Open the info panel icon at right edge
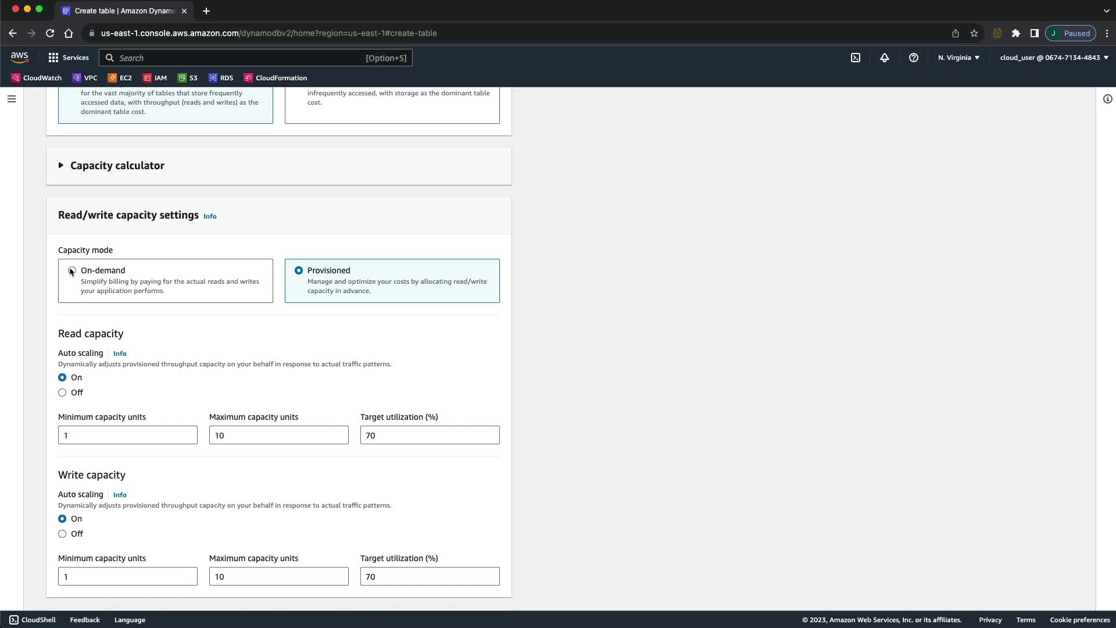1116x628 pixels. coord(1107,99)
